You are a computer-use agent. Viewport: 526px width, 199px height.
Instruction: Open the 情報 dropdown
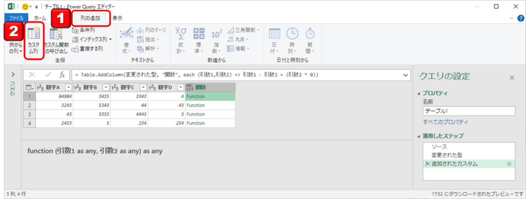tap(238, 49)
